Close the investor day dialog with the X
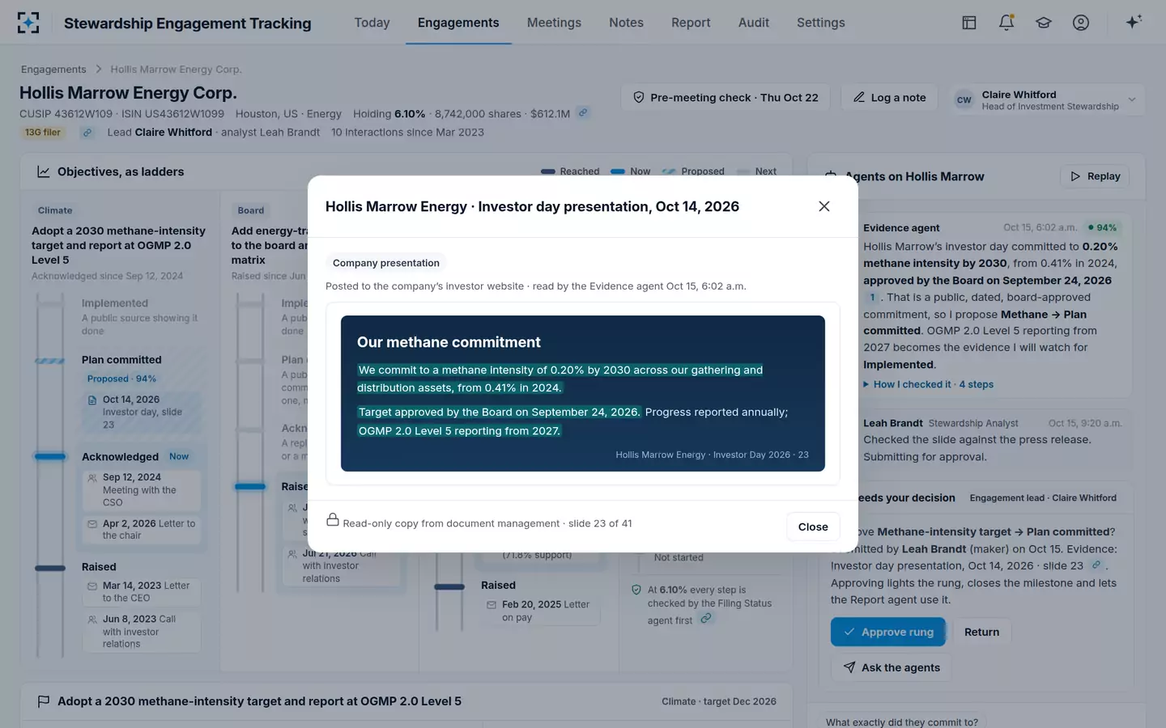 (x=824, y=206)
